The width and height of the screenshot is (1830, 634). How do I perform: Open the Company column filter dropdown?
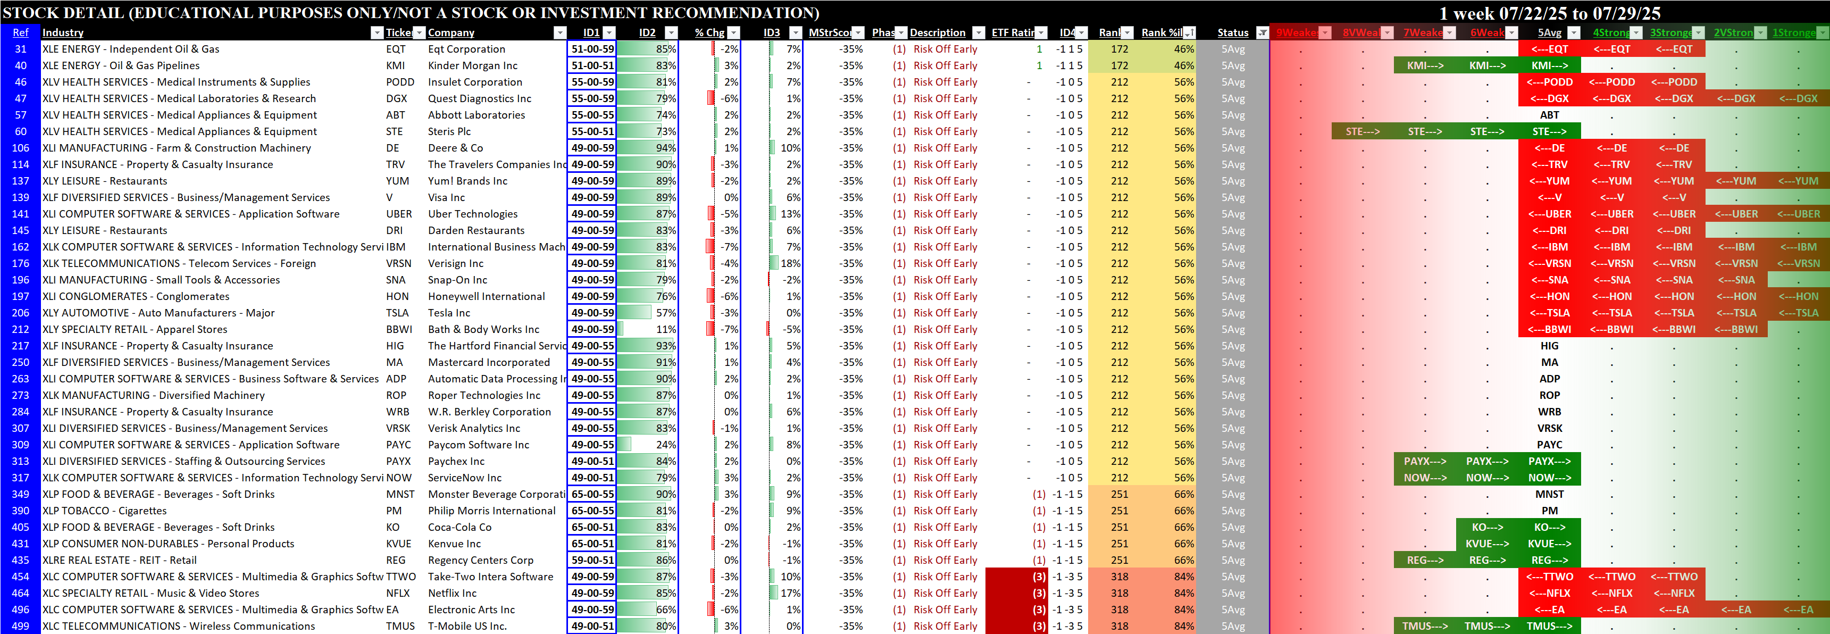560,32
